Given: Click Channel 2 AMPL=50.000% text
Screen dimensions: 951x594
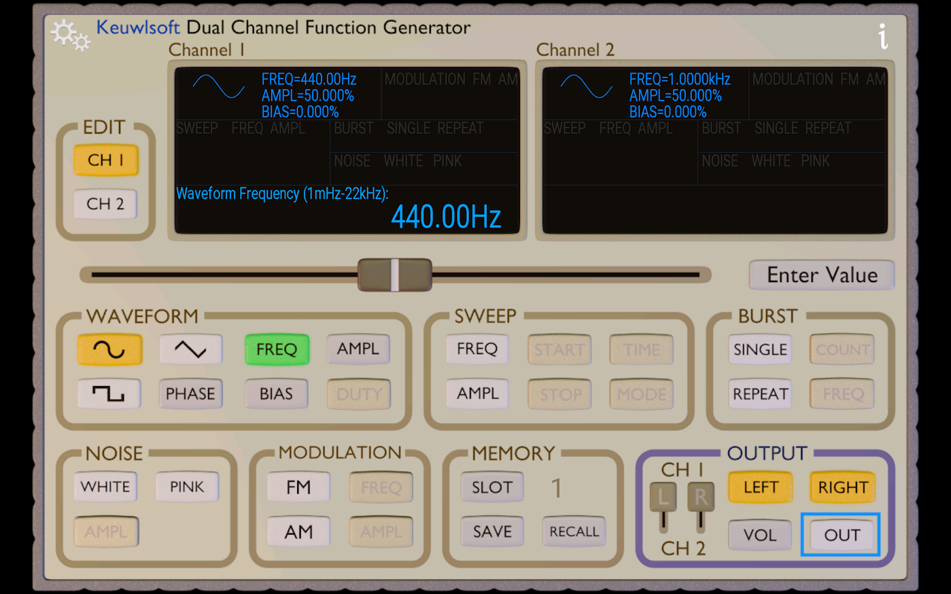Looking at the screenshot, I should pyautogui.click(x=676, y=96).
